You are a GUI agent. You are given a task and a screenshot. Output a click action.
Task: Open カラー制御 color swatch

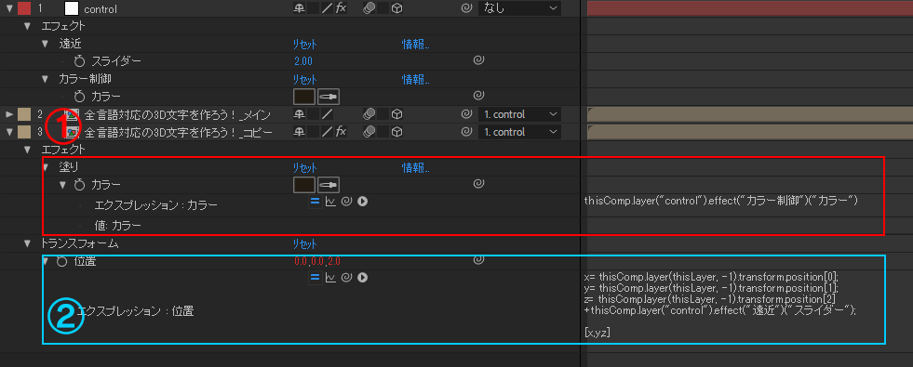pyautogui.click(x=304, y=97)
